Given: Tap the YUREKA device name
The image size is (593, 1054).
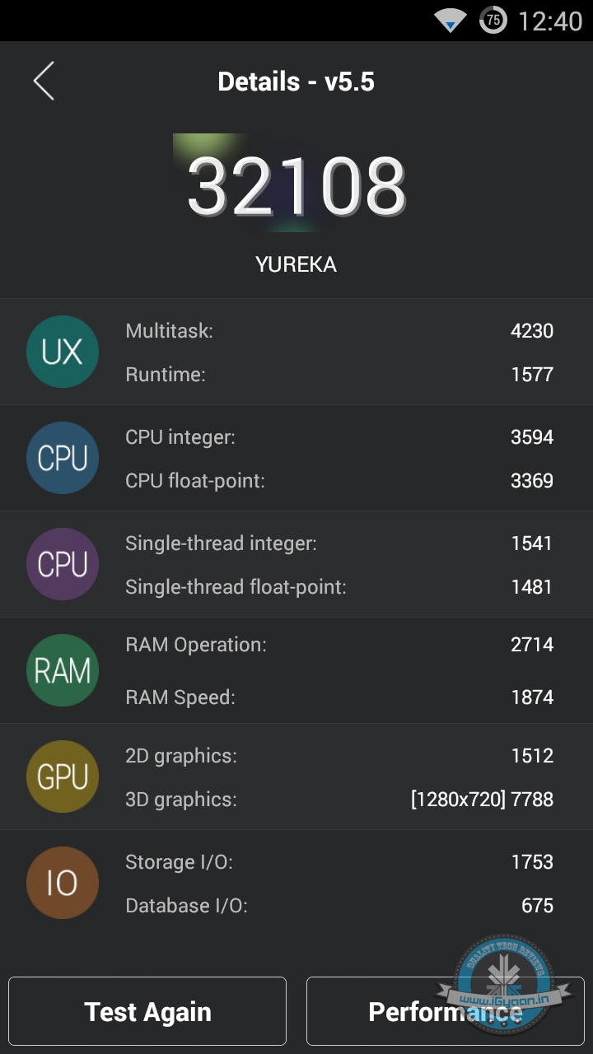Looking at the screenshot, I should tap(296, 264).
